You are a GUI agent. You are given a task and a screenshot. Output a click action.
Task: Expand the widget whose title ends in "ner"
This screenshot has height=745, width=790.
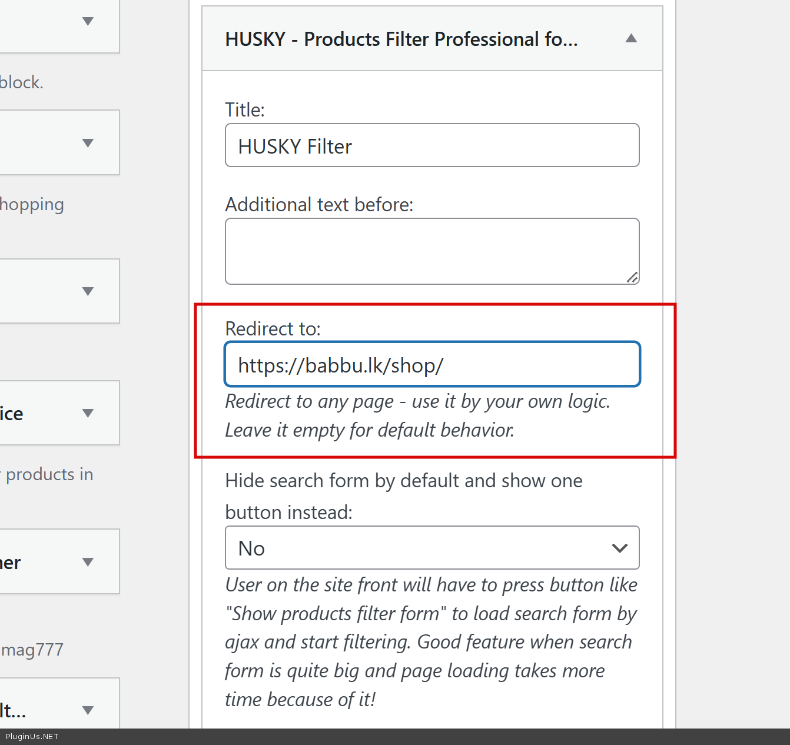click(x=88, y=562)
